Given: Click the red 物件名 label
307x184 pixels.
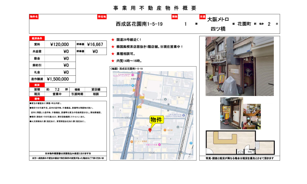Looking at the screenshot, I should pyautogui.click(x=34, y=17).
